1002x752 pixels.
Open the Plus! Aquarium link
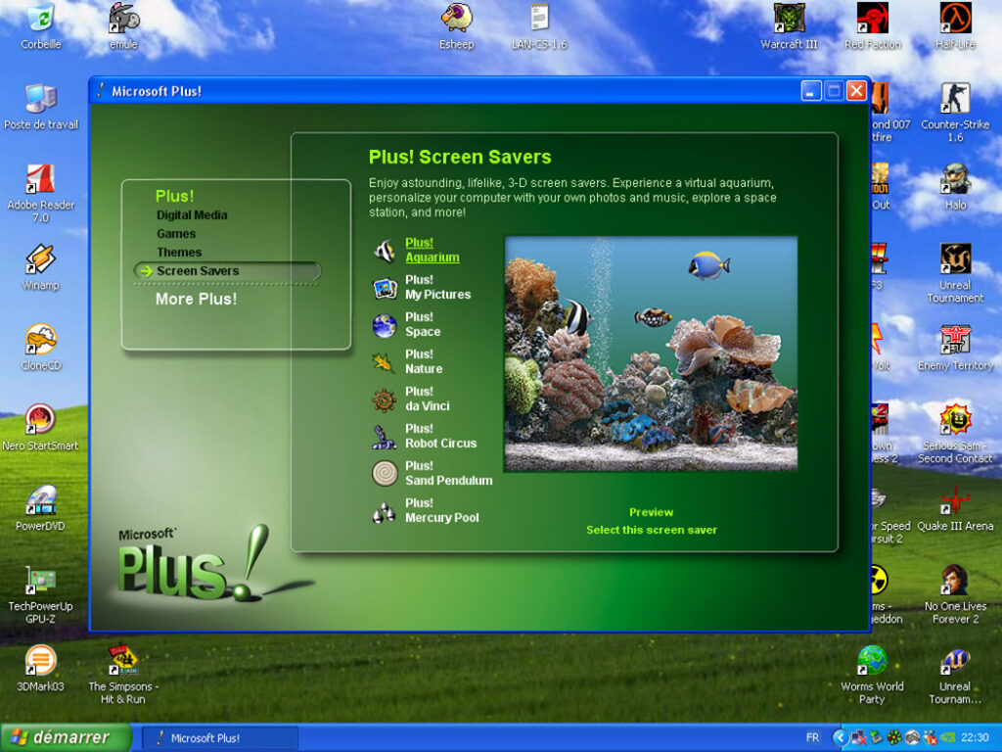tap(432, 250)
